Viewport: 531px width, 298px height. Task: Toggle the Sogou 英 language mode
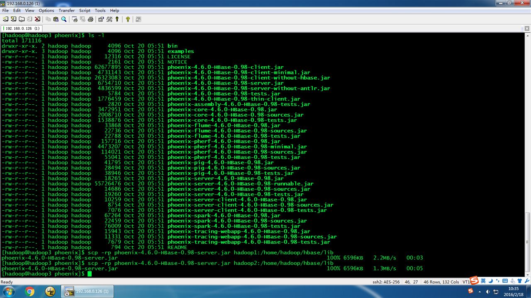pos(483,281)
